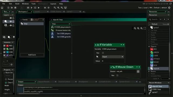The height and width of the screenshot is (97, 173).
Task: Zoom in within object6 action editor
Action: click(x=141, y=28)
